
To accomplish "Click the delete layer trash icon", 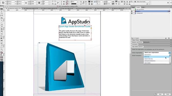I will pyautogui.click(x=169, y=38).
